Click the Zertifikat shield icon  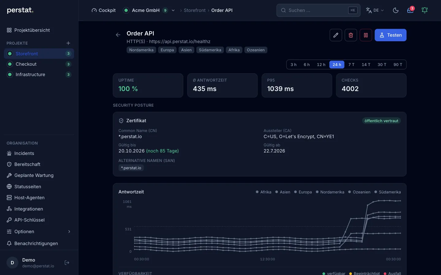point(121,121)
